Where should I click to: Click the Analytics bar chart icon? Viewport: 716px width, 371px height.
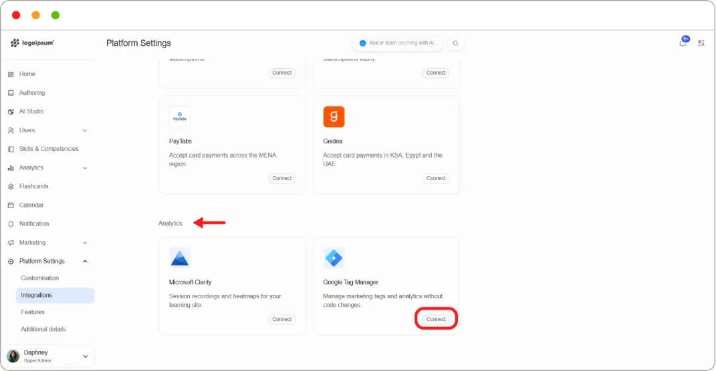click(x=11, y=167)
